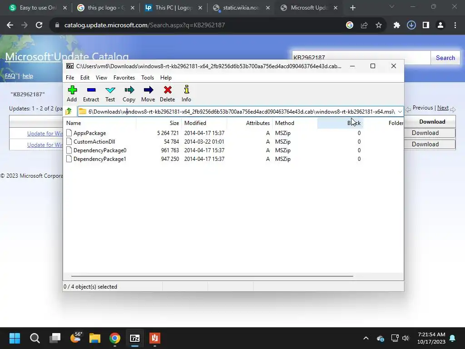Expand the 7-Zip address path dropdown
The height and width of the screenshot is (349, 465).
pyautogui.click(x=400, y=112)
